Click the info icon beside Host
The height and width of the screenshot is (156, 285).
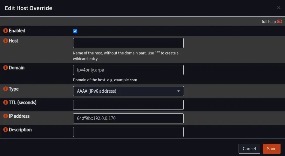coord(5,41)
